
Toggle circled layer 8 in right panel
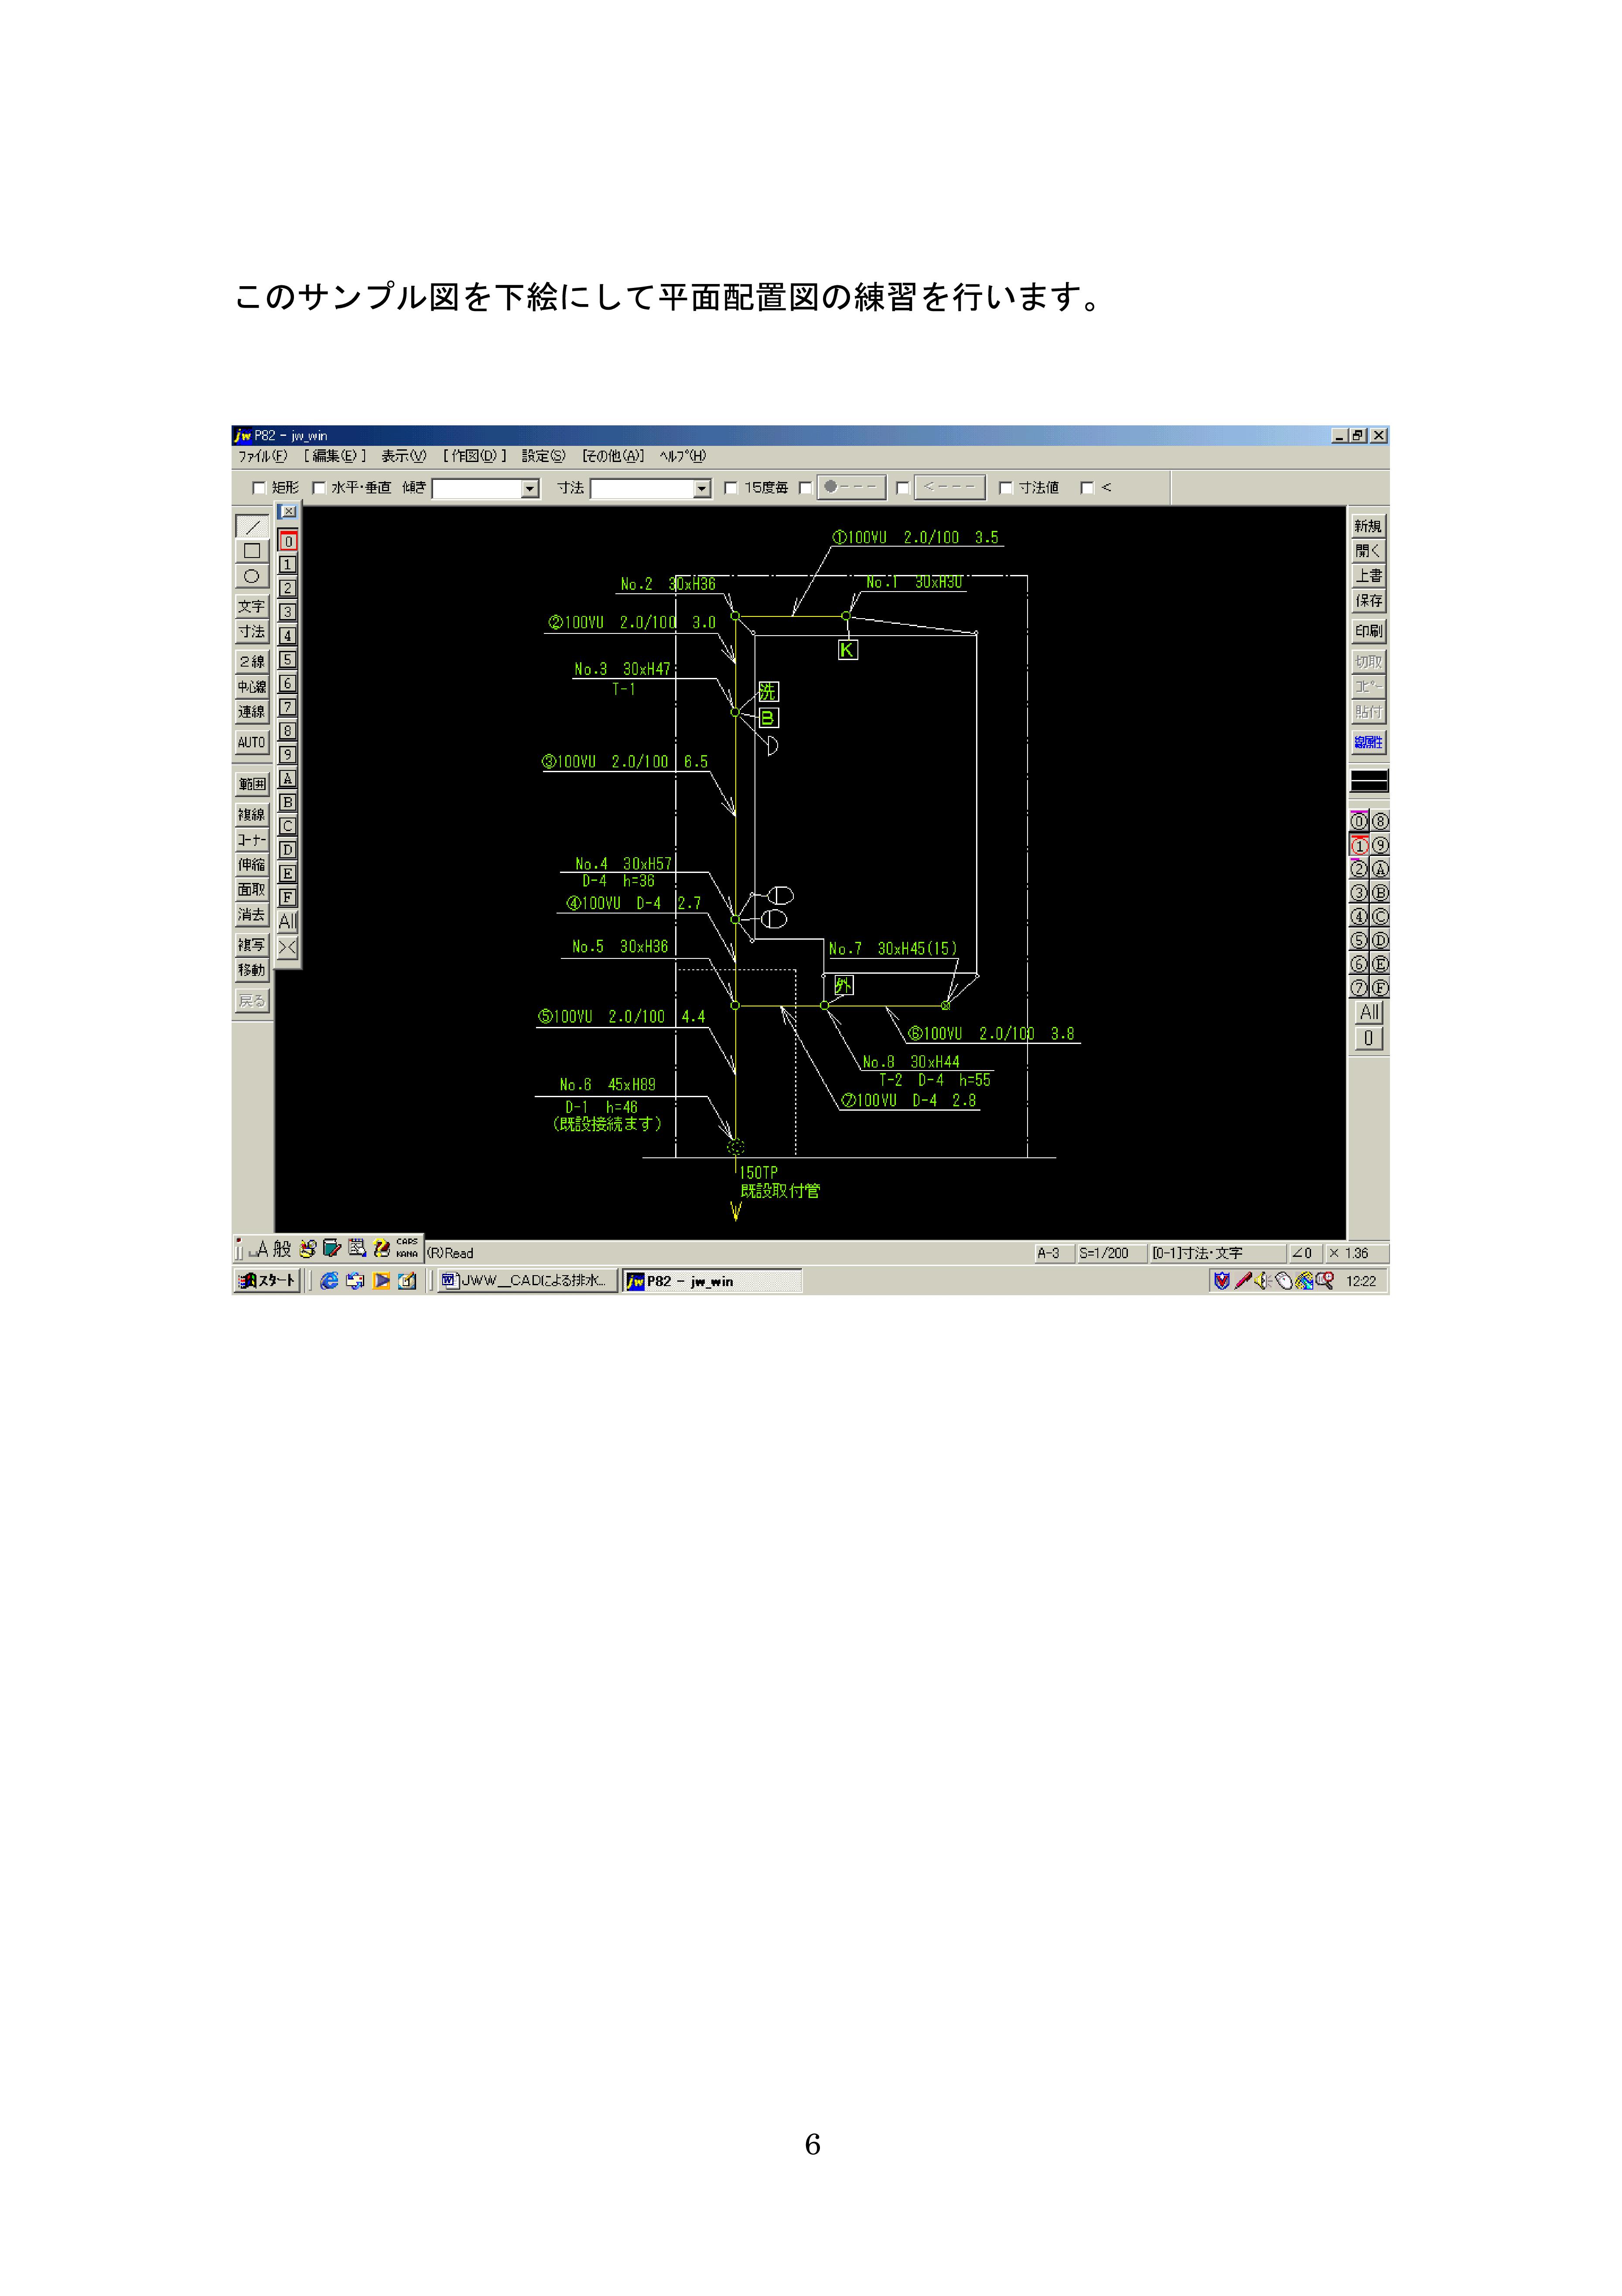pos(1380,821)
